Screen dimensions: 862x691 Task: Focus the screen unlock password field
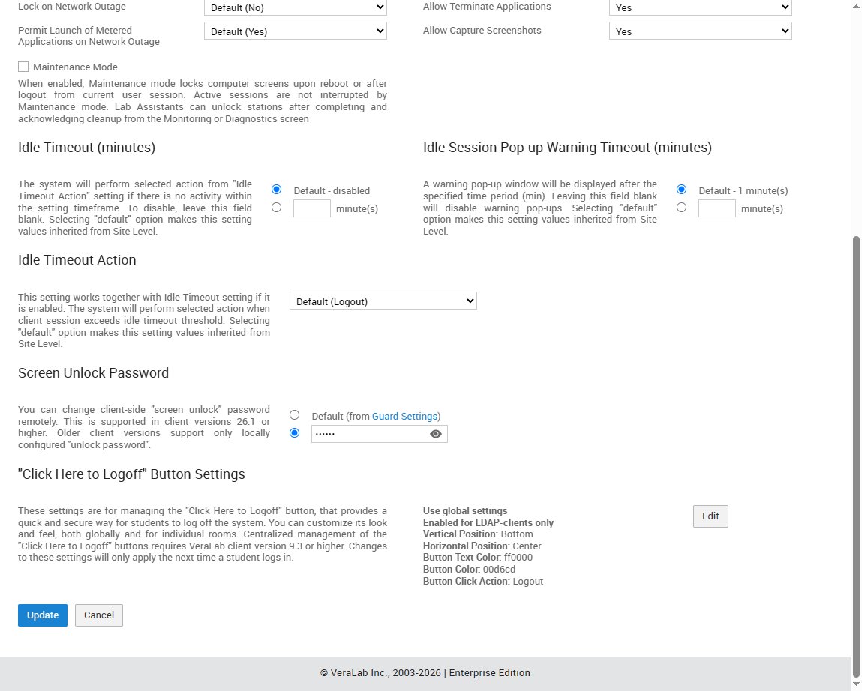point(380,434)
